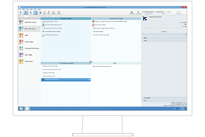This screenshot has height=137, width=205.
Task: Check off the selected flight lesson item
Action: (90, 80)
